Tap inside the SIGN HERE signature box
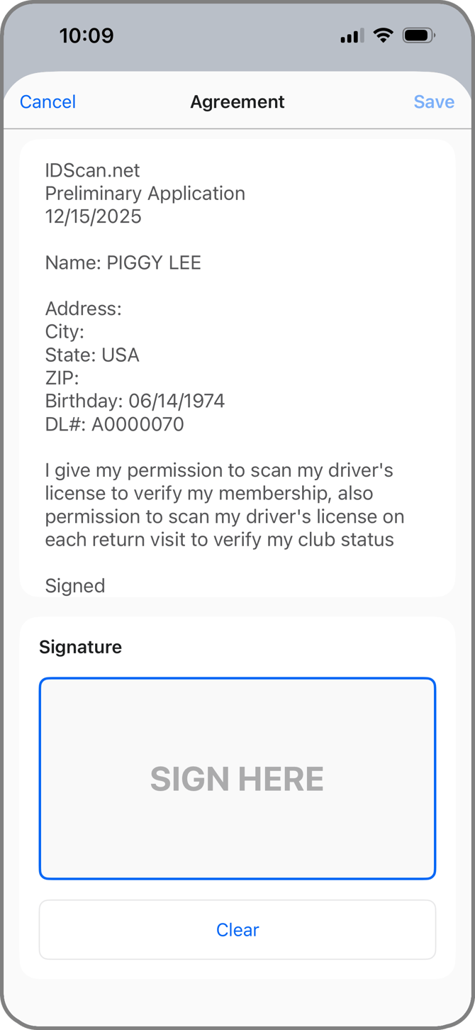This screenshot has width=475, height=1030. click(238, 778)
